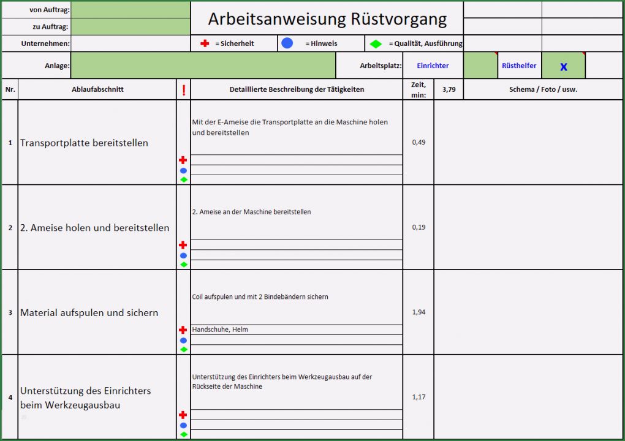
Task: Open the Einrichter link
Action: (x=433, y=65)
